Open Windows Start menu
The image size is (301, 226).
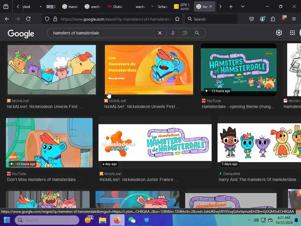coord(7,220)
